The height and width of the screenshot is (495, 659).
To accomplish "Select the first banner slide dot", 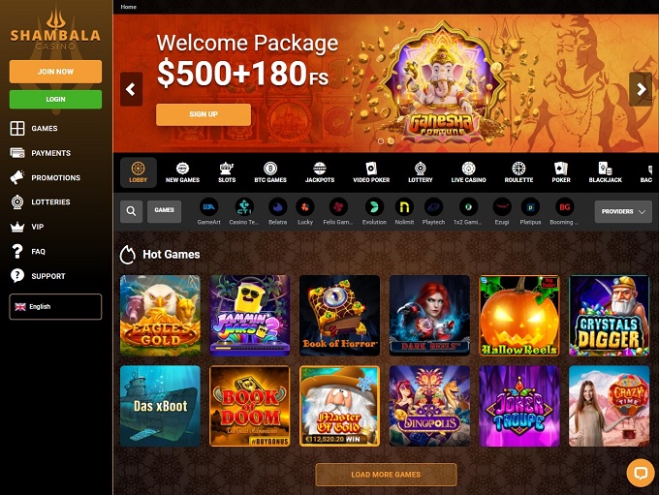I will coord(381,141).
